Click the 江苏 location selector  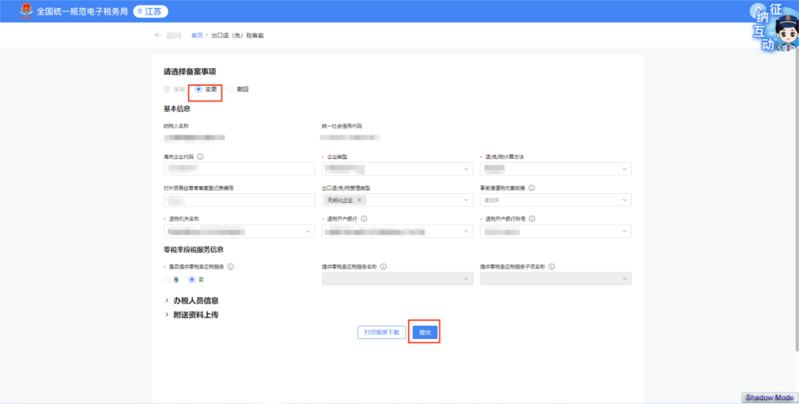150,12
